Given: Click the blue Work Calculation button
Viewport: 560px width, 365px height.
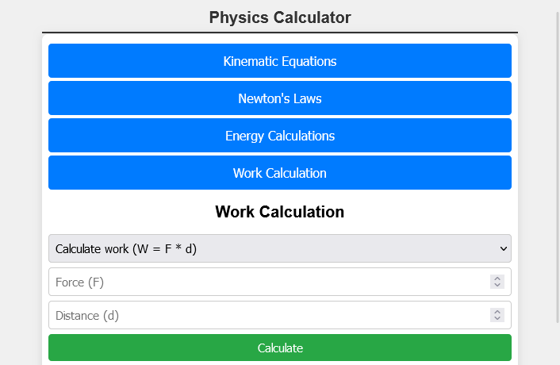Looking at the screenshot, I should (279, 173).
